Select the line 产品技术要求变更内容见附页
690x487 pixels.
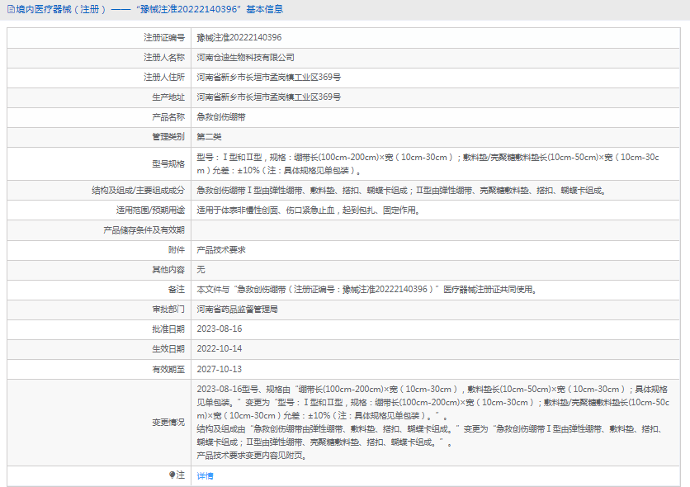[x=252, y=456]
